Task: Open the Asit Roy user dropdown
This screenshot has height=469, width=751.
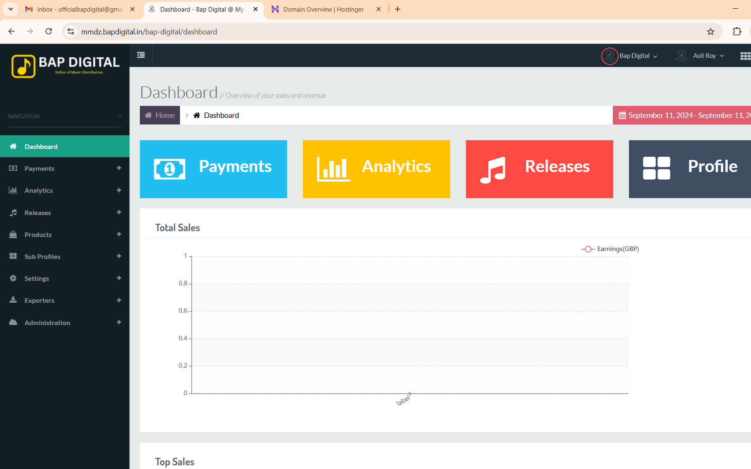Action: click(x=708, y=56)
